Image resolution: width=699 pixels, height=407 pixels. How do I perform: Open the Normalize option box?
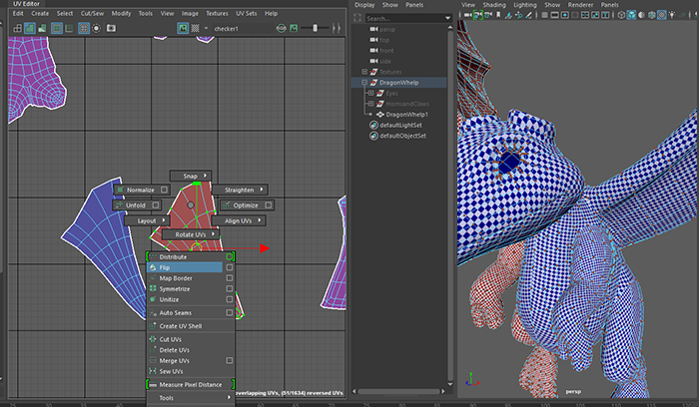165,189
